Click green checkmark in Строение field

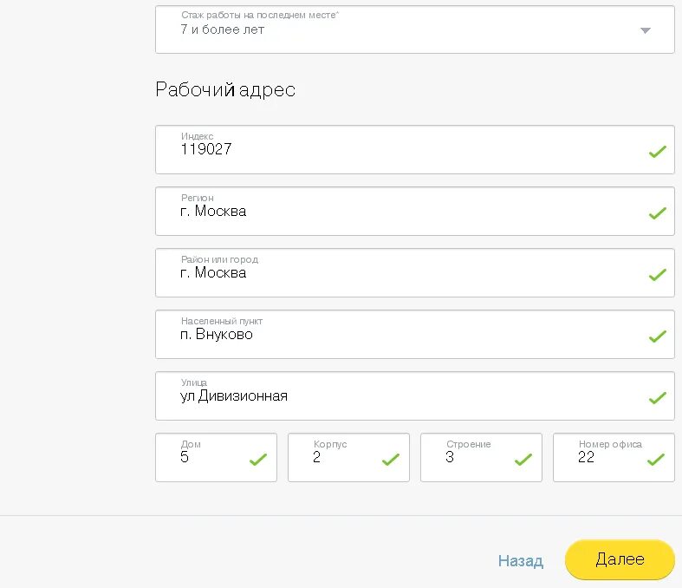[523, 460]
